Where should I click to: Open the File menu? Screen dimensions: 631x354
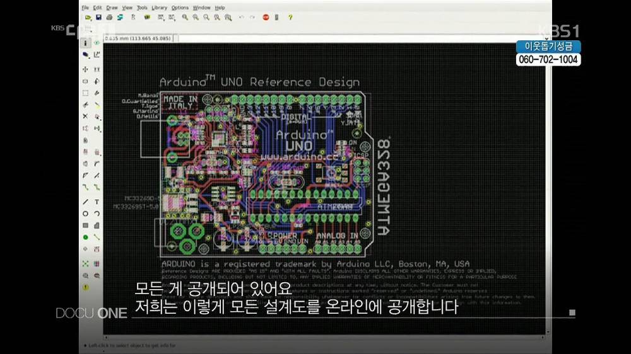[85, 8]
